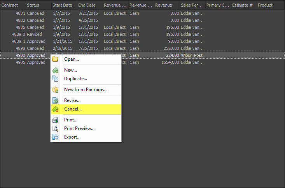Choose Revise... from the menu

click(86, 100)
